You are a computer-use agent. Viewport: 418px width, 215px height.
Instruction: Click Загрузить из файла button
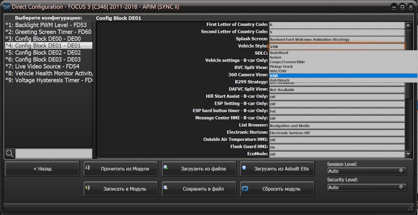pyautogui.click(x=199, y=168)
